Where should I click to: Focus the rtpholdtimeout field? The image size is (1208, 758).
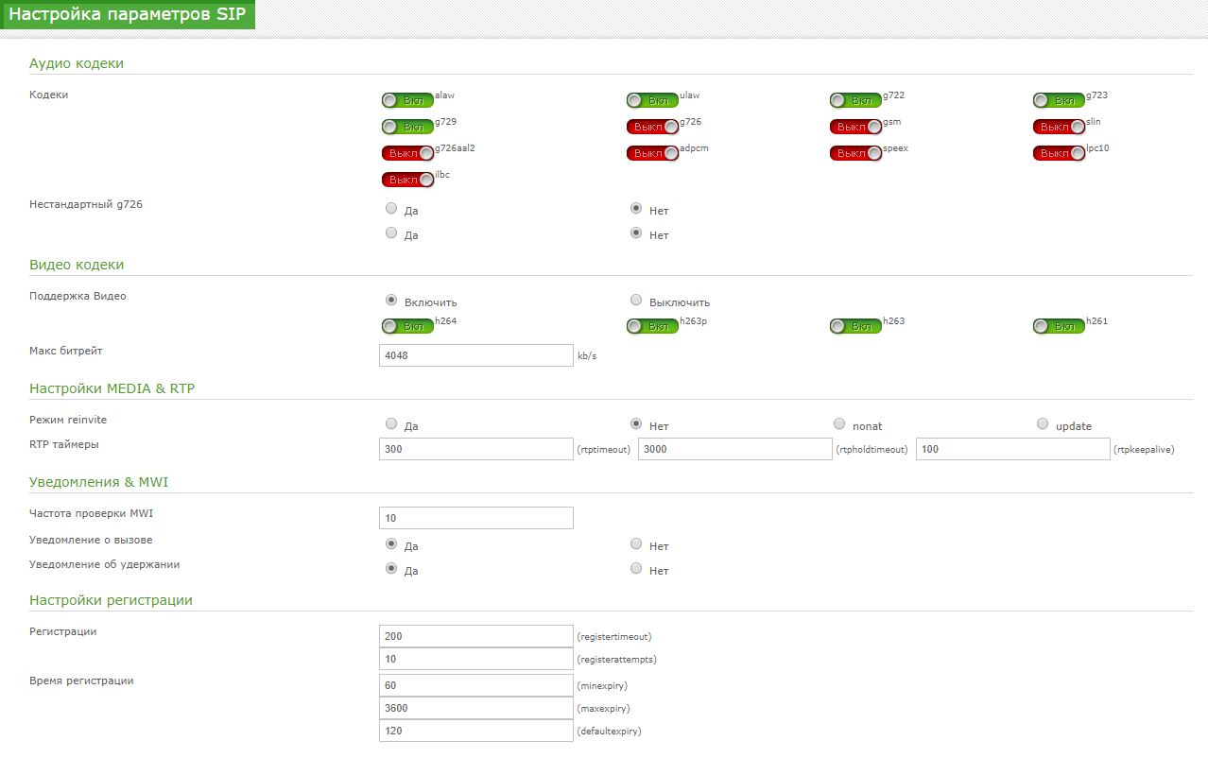734,449
